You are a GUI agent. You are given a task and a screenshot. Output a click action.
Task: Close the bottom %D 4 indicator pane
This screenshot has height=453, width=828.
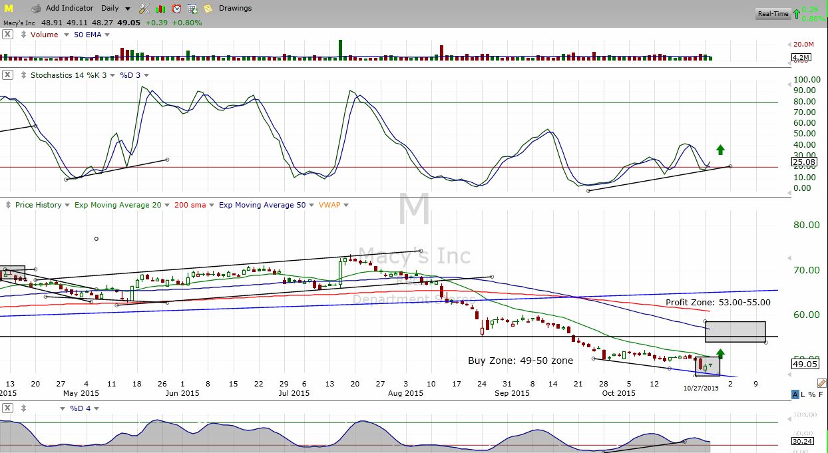(x=7, y=408)
